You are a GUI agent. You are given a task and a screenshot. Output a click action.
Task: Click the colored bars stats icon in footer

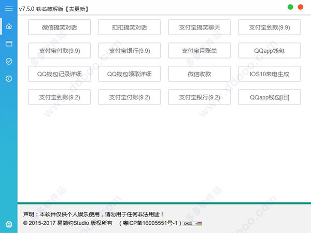[199, 224]
